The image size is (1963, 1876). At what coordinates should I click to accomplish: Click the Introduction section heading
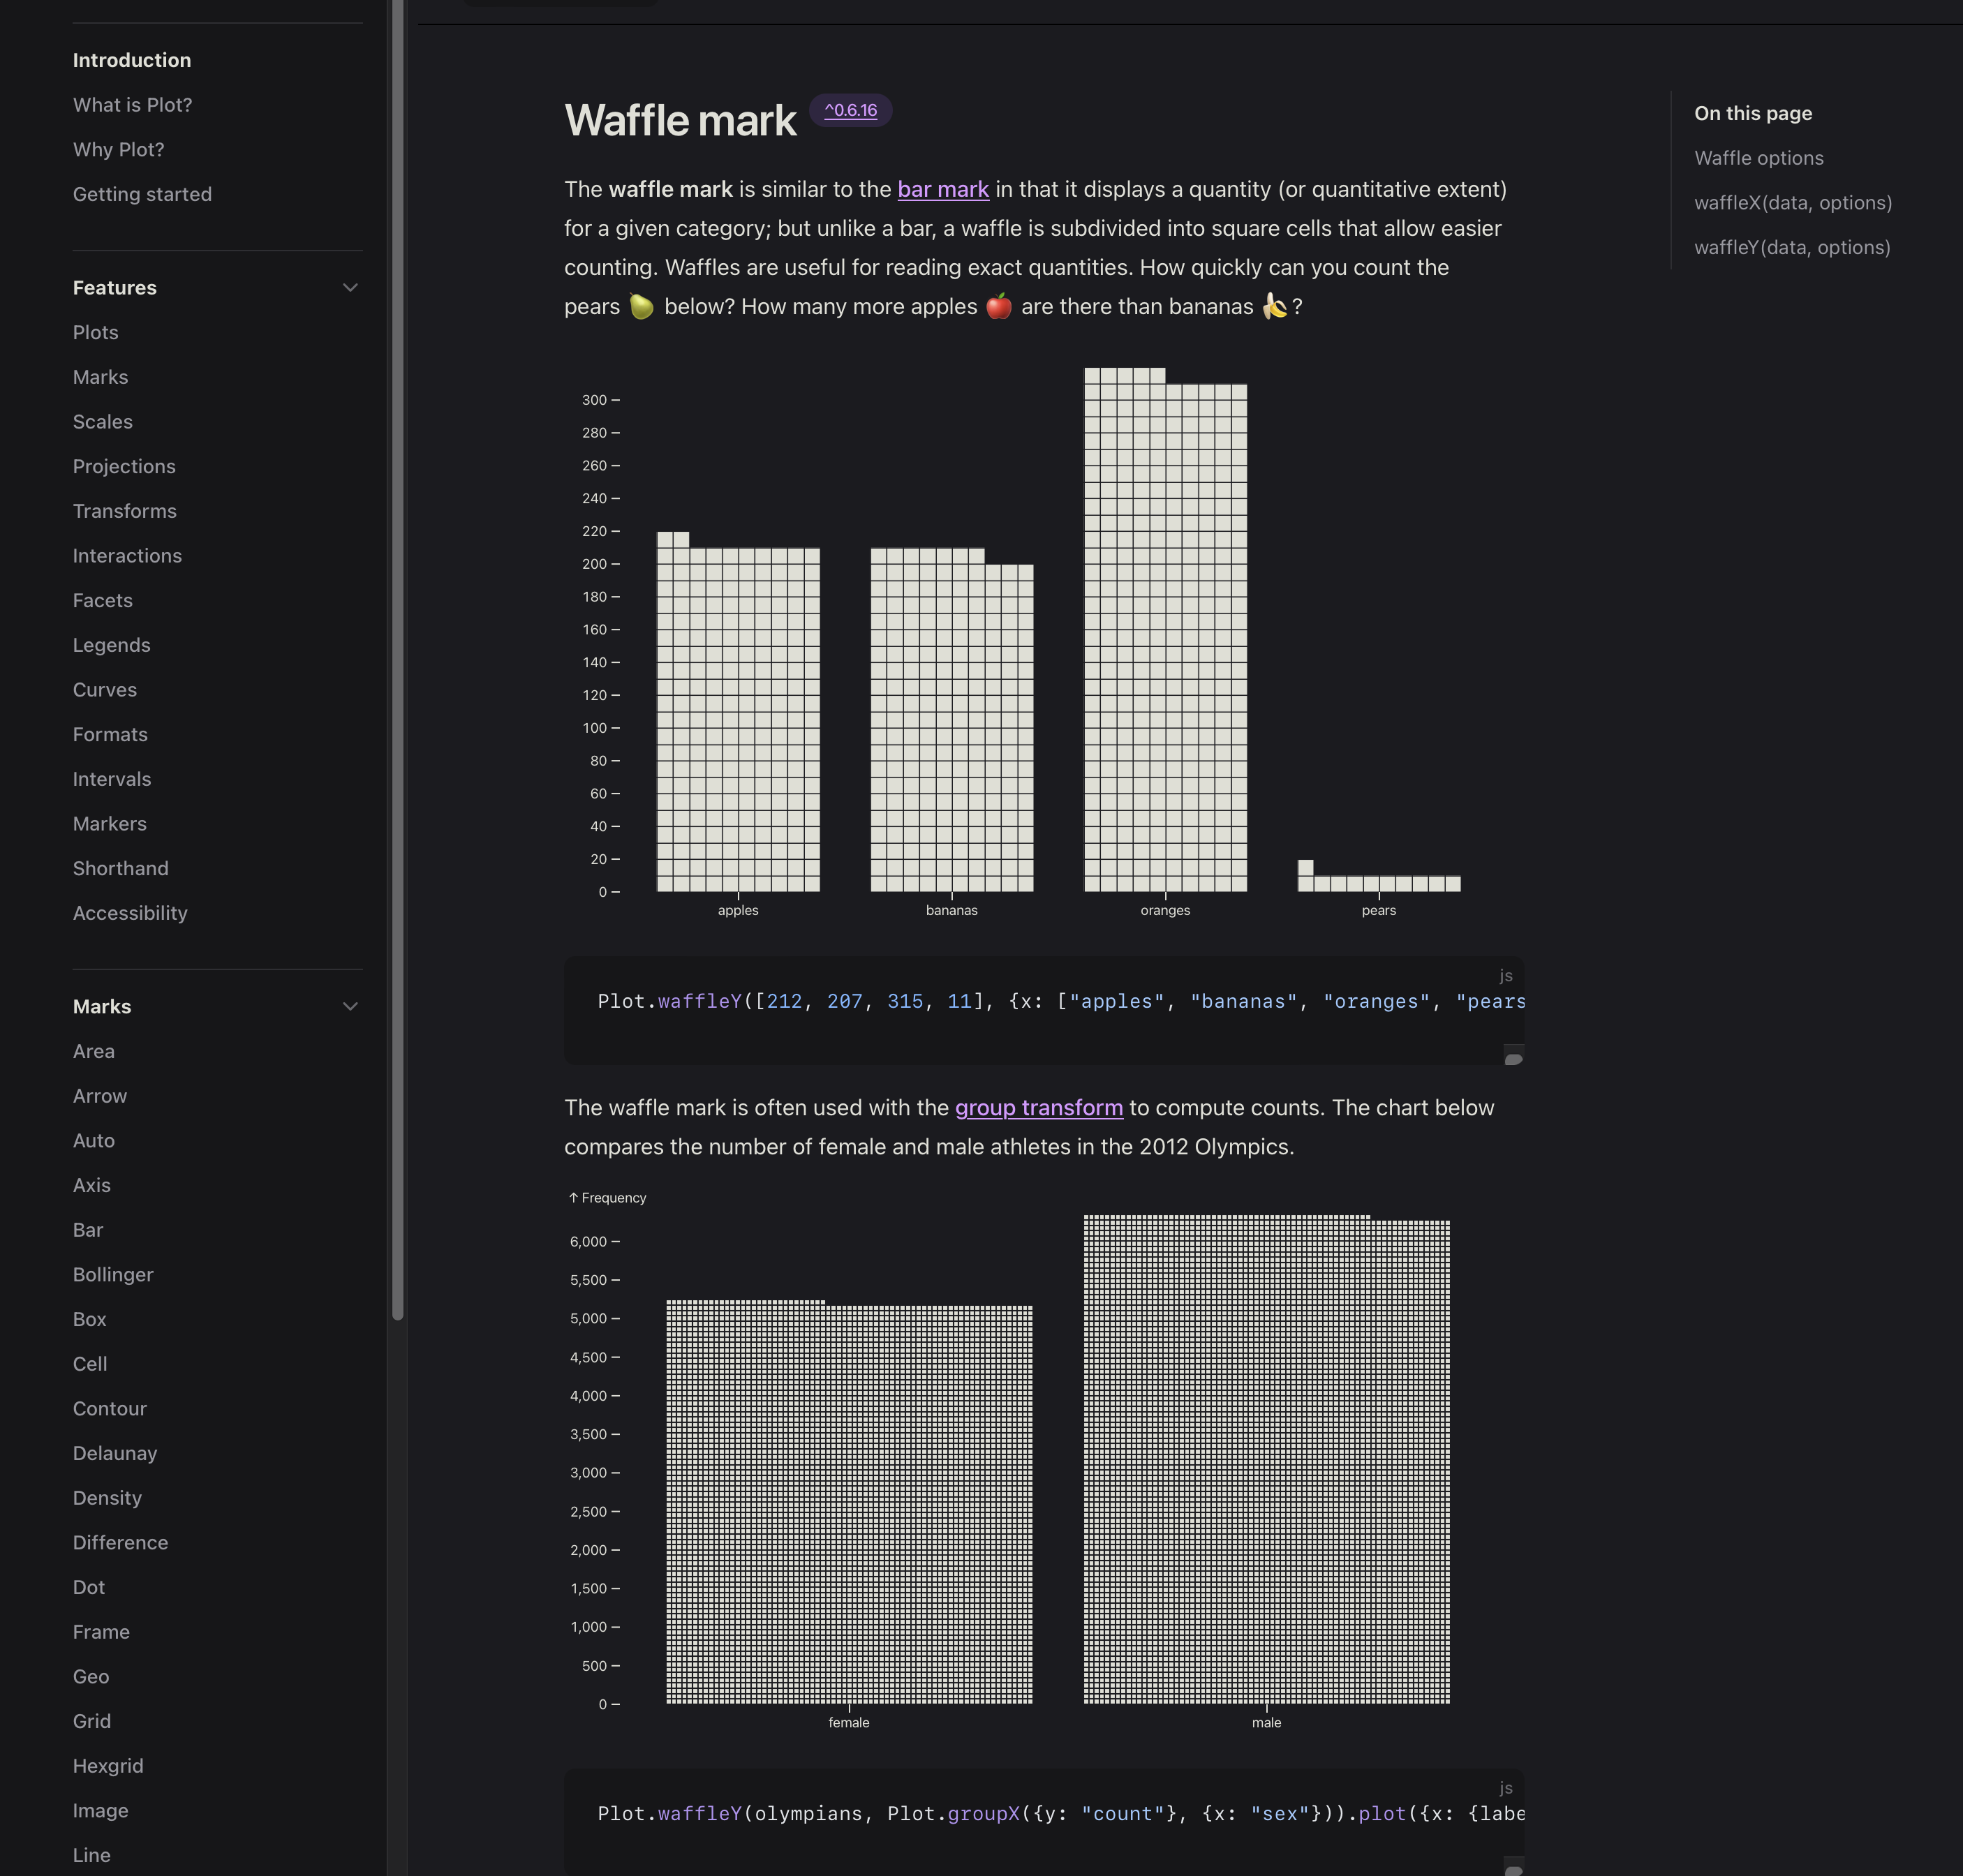pos(132,60)
